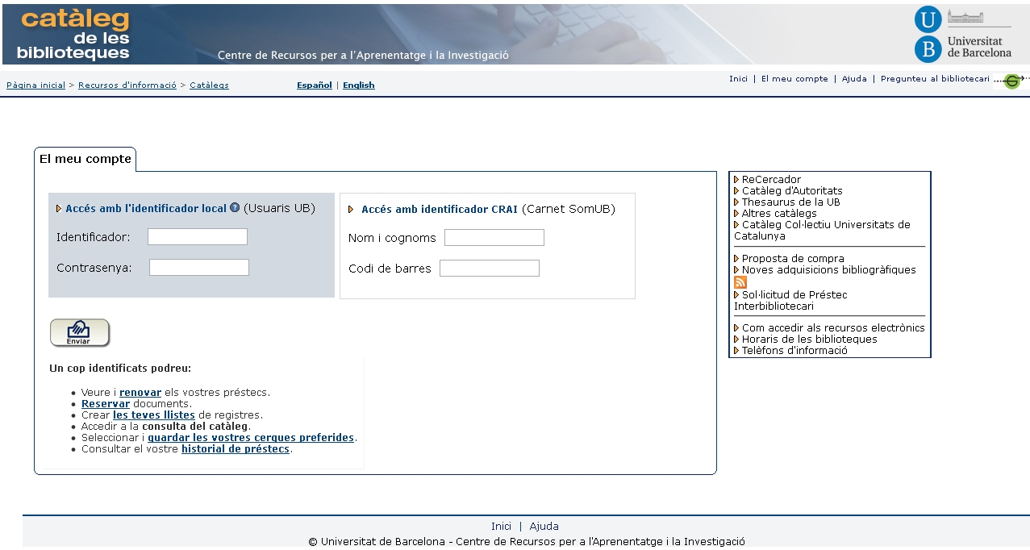Switch language to English
This screenshot has height=550, width=1030.
359,85
